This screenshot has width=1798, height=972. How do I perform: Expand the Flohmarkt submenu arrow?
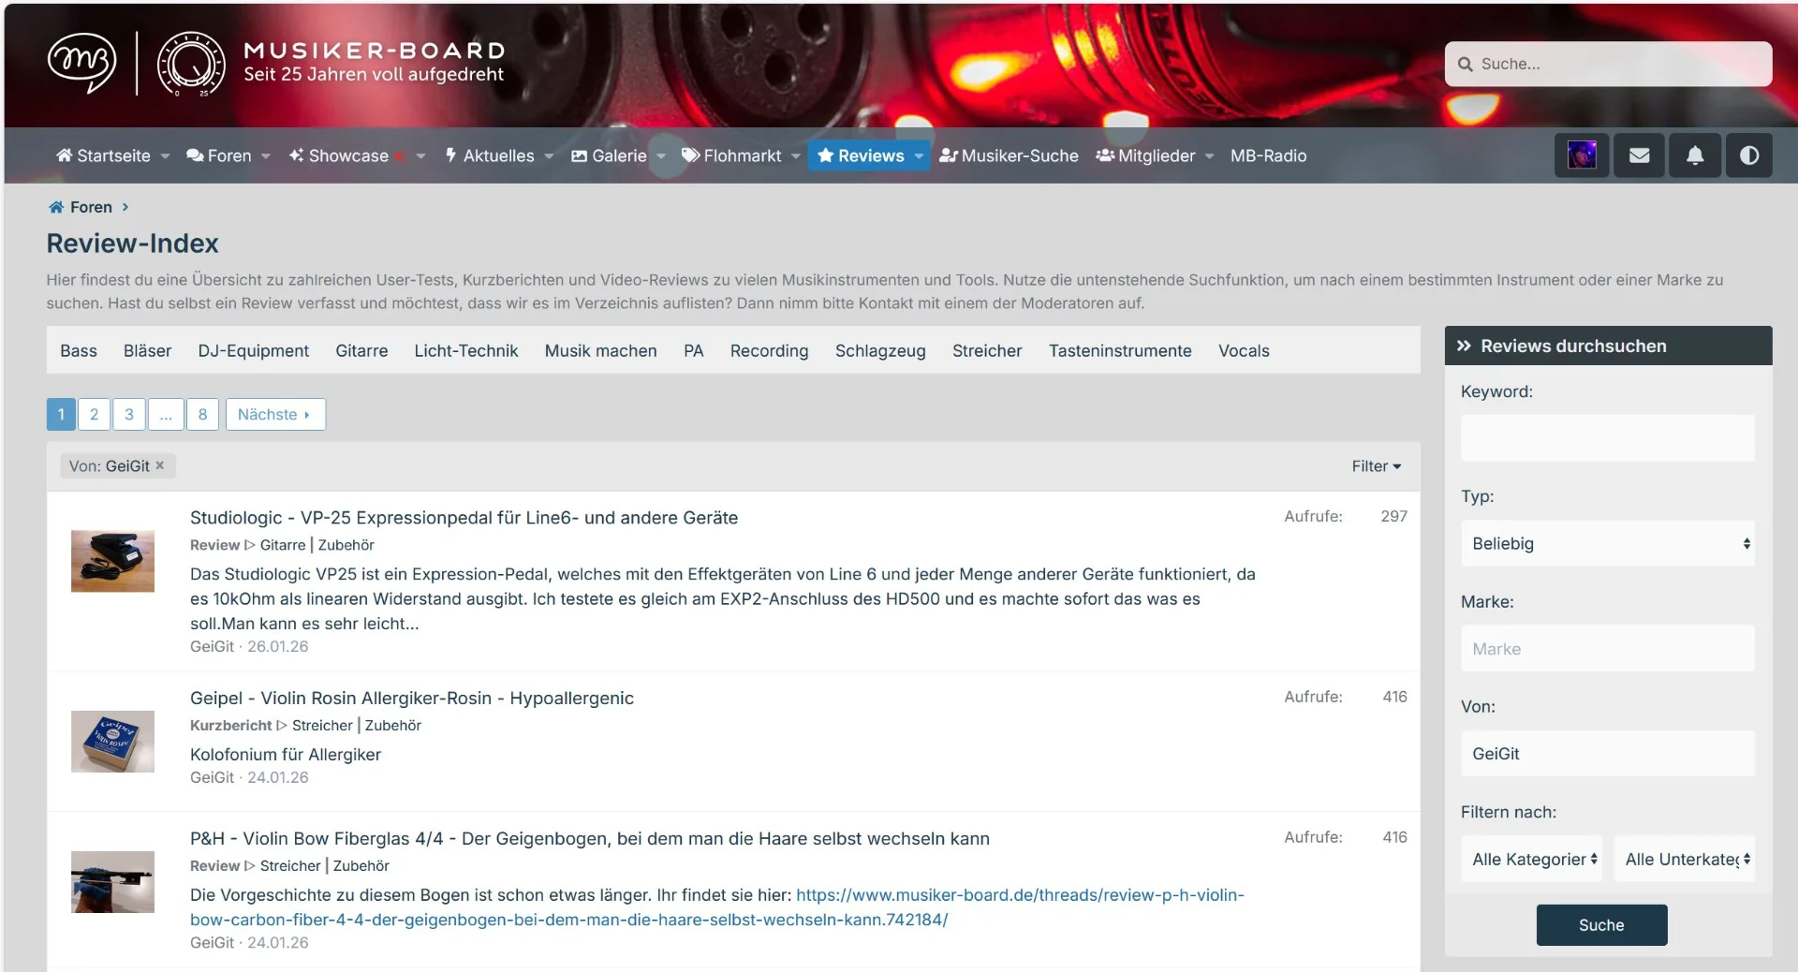click(x=796, y=156)
